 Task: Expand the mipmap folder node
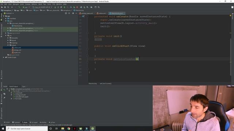click(8, 43)
